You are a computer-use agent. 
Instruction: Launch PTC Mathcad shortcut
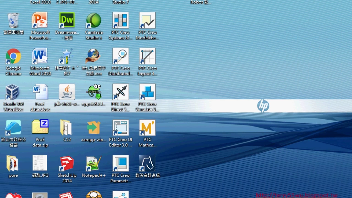pyautogui.click(x=147, y=128)
